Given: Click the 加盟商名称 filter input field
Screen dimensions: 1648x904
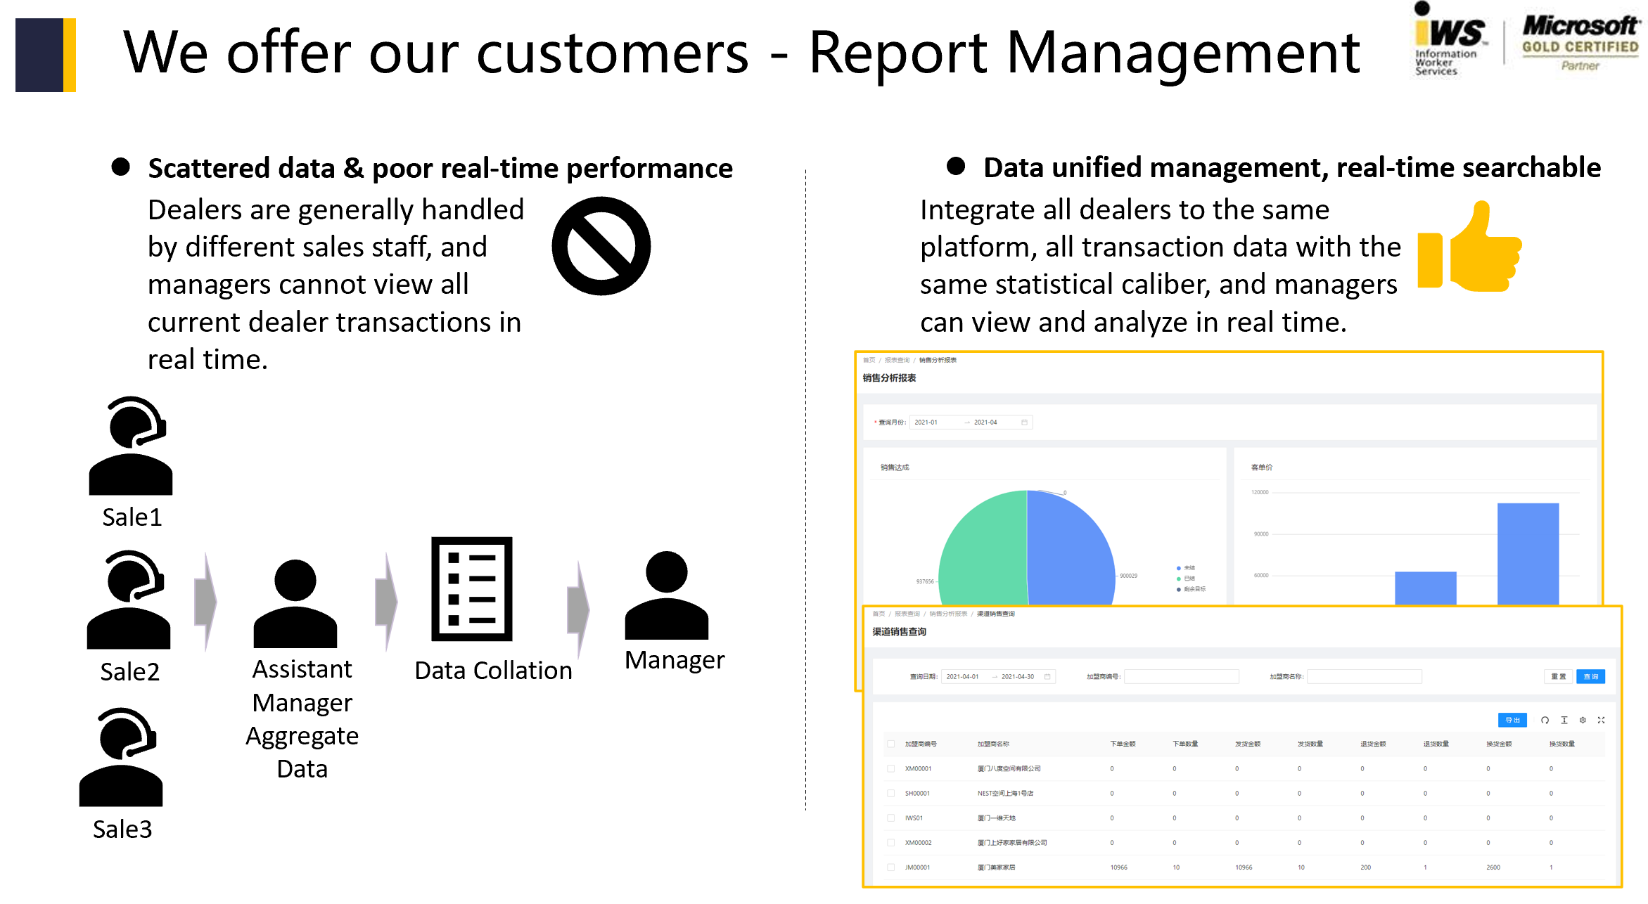Looking at the screenshot, I should click(1365, 677).
